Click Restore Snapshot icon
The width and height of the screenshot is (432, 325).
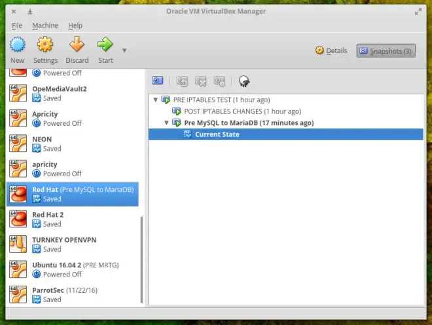click(x=182, y=81)
